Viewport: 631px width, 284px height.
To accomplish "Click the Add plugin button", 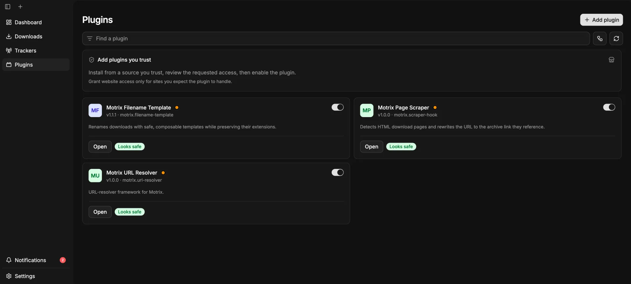I will [x=601, y=20].
